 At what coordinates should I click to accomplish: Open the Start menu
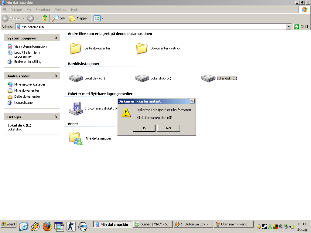(8, 224)
